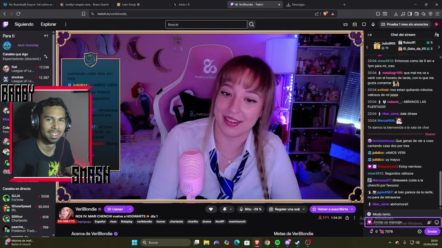The width and height of the screenshot is (442, 248).
Task: Open Twitch notifications inbox icon
Action: 355,24
